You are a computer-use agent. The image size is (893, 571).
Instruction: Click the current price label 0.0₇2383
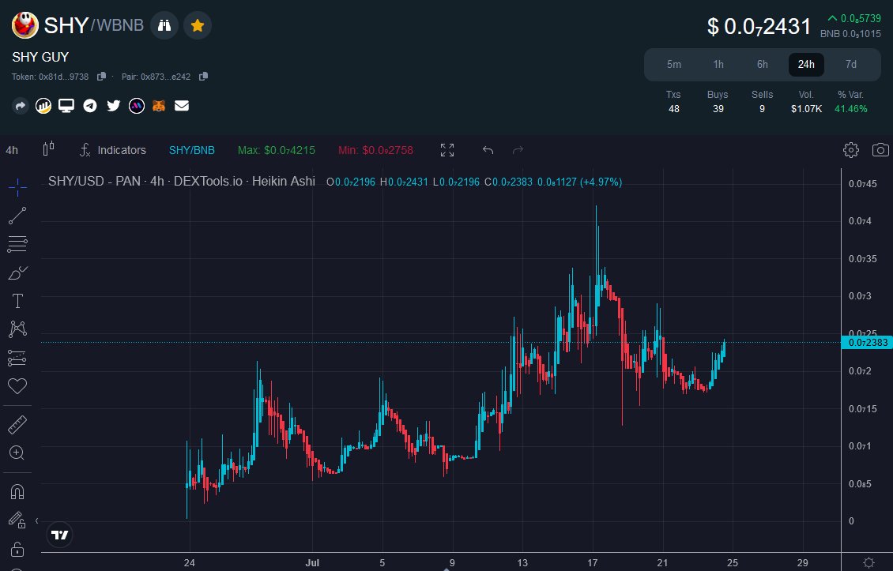(866, 343)
